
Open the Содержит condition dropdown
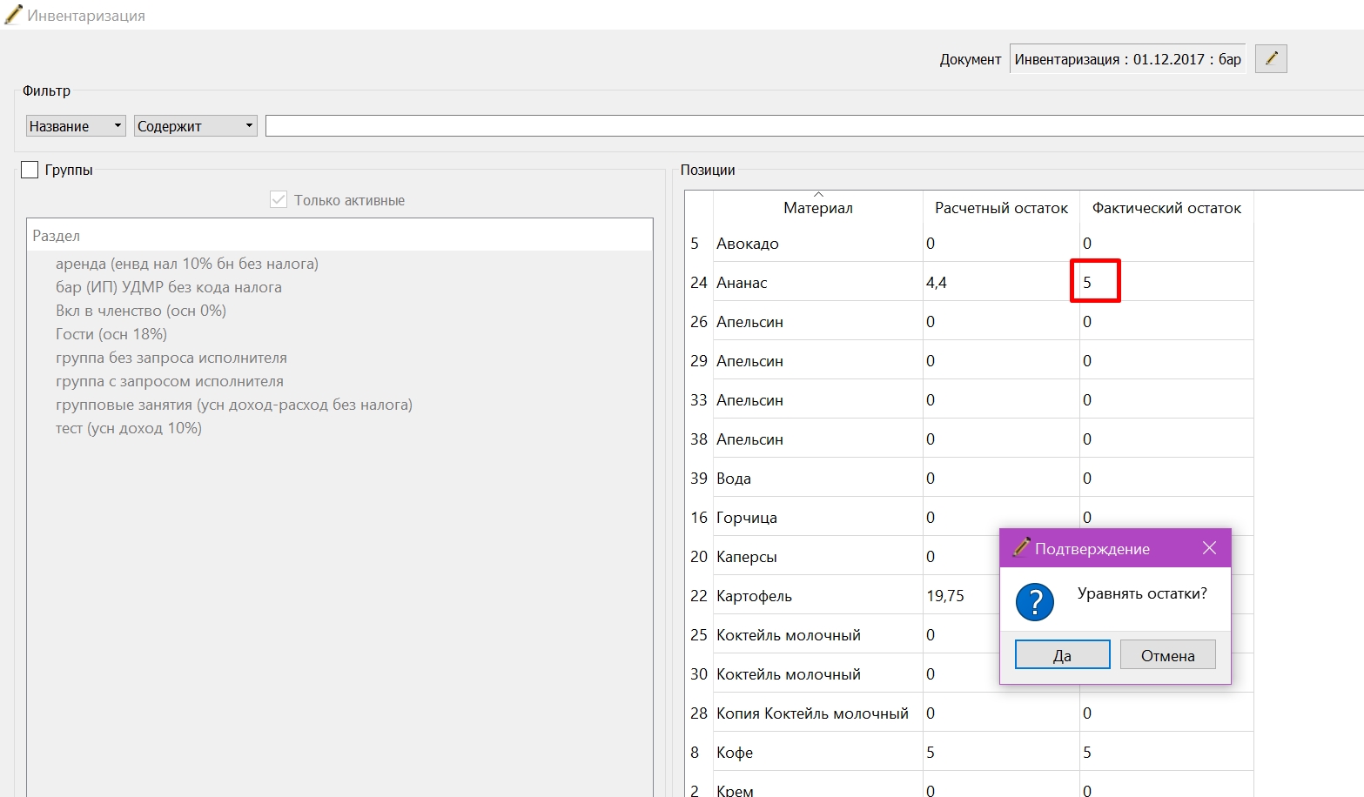pos(195,126)
